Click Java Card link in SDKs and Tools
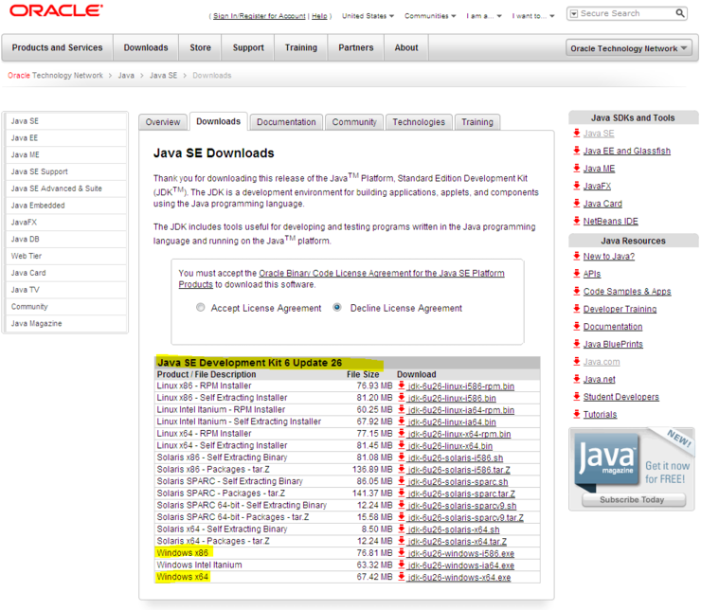The width and height of the screenshot is (701, 610). [x=602, y=204]
